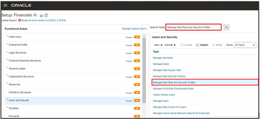Open Manage Users task

[x=161, y=101]
